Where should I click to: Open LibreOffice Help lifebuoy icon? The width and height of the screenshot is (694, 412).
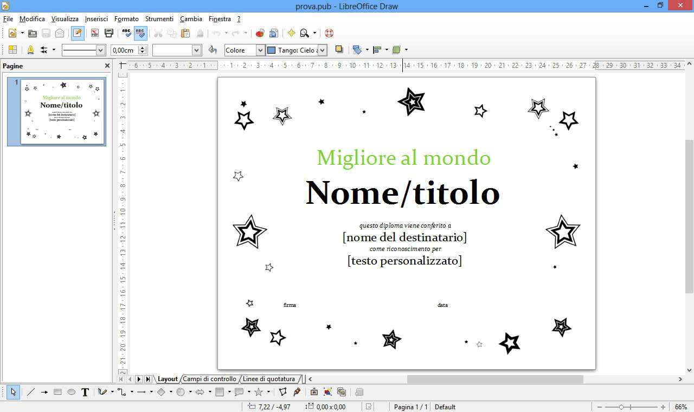[x=329, y=33]
